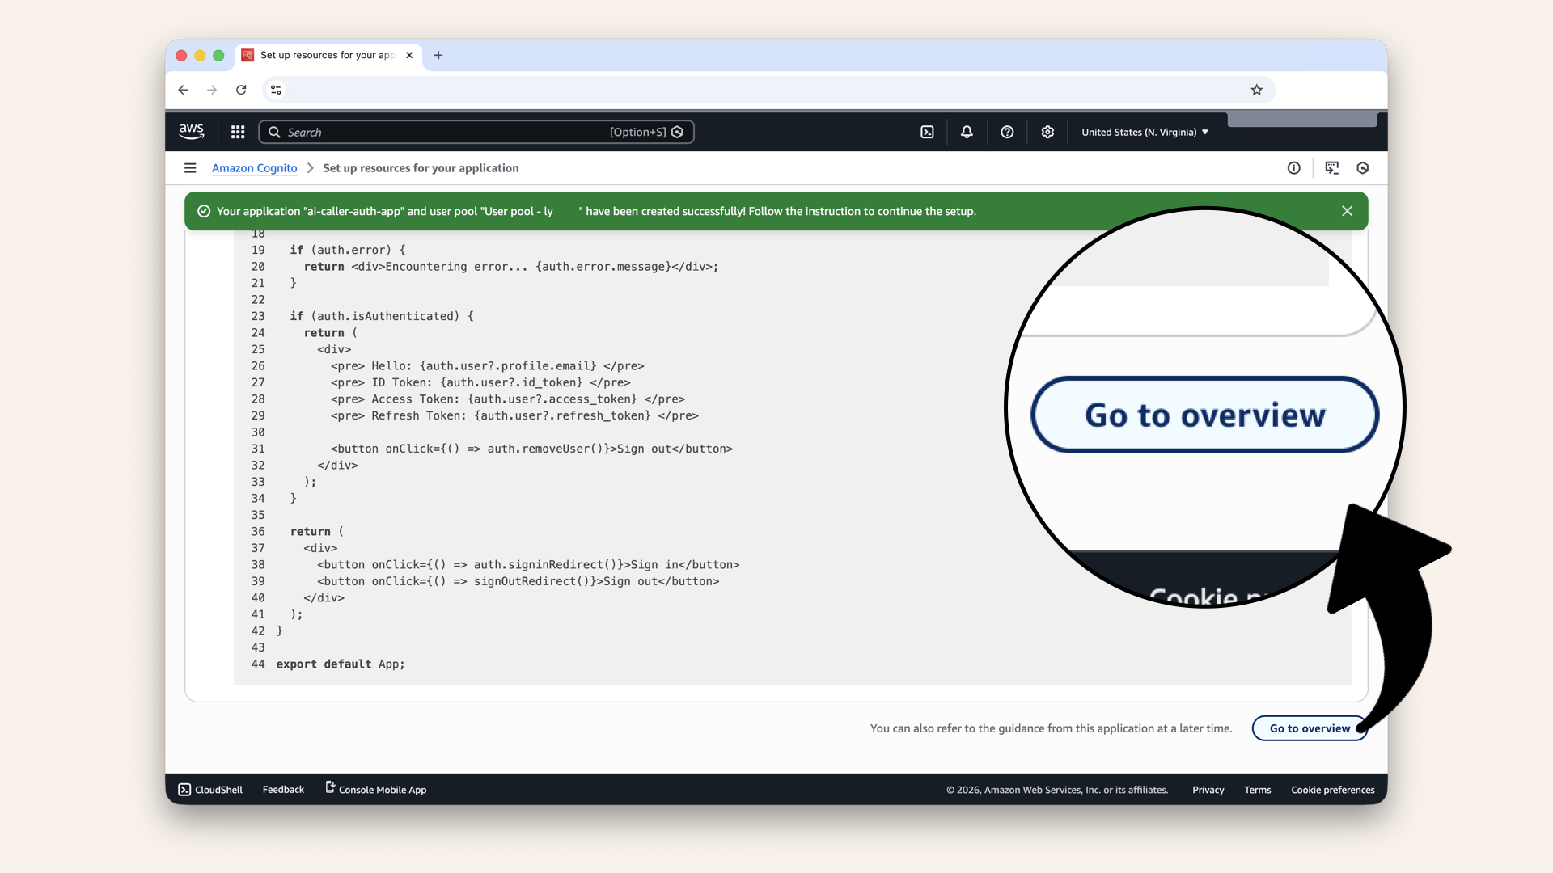Open CloudShell from the footer

210,790
